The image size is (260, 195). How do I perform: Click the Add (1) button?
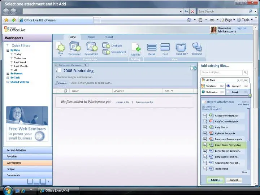tap(215, 180)
